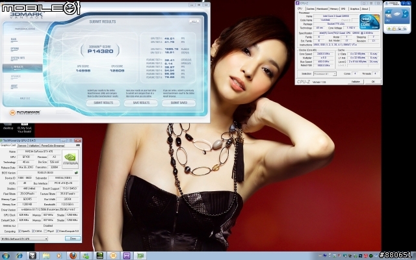The height and width of the screenshot is (260, 416).
Task: Open the Windows Start menu
Action: coord(5,255)
